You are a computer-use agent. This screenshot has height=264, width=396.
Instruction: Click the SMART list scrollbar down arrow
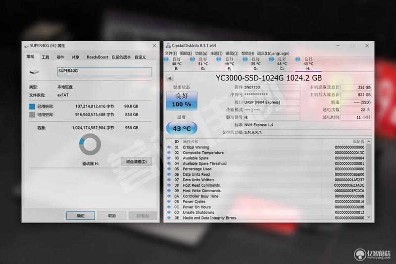click(369, 217)
